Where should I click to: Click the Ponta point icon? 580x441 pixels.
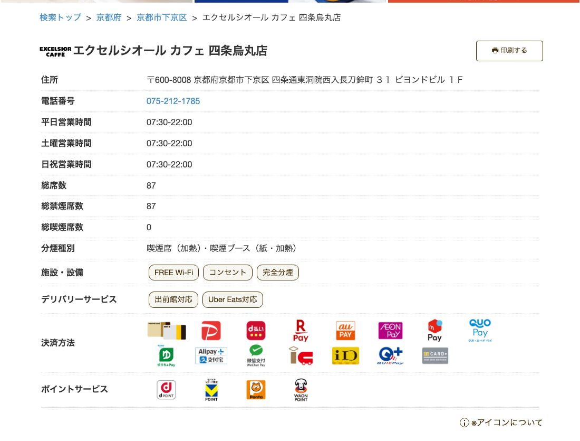pyautogui.click(x=256, y=390)
